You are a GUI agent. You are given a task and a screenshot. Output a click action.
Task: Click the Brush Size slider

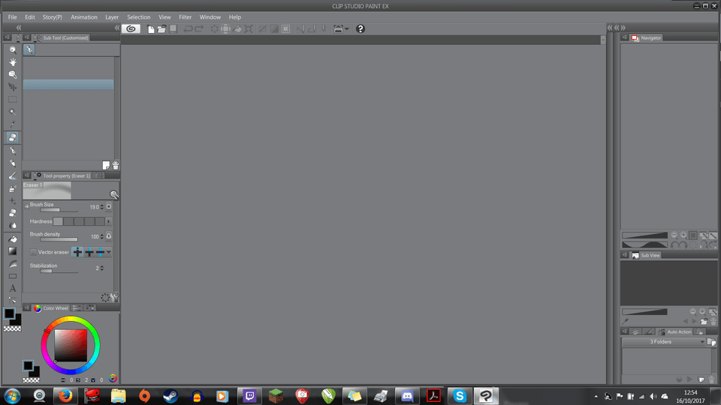pos(59,210)
